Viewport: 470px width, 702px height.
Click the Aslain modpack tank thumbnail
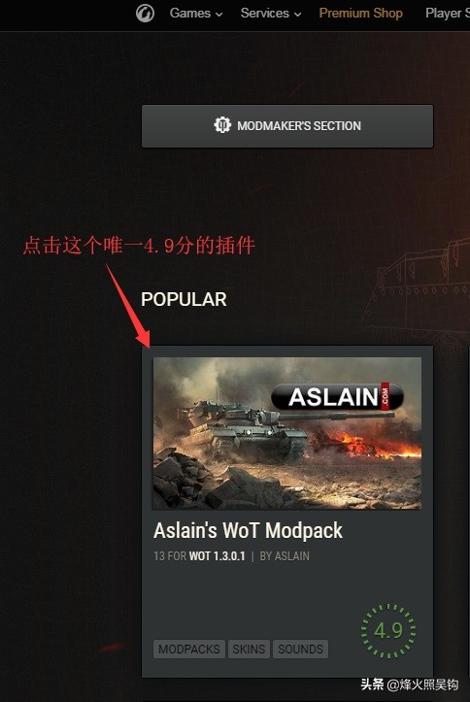pos(287,433)
